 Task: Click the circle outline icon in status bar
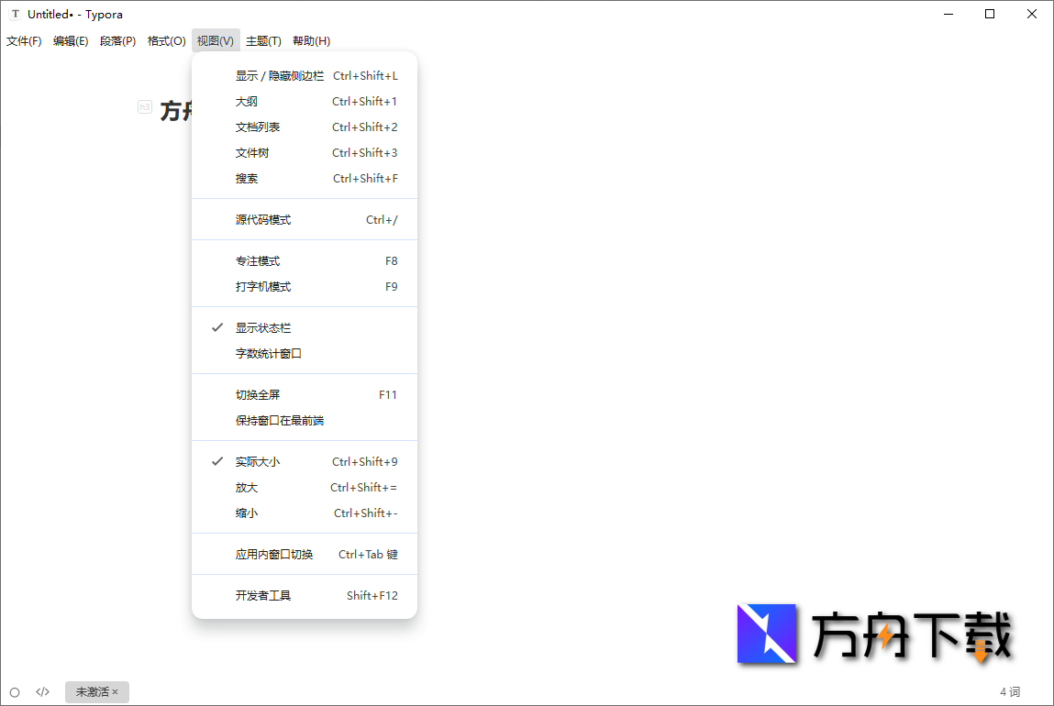pos(16,692)
